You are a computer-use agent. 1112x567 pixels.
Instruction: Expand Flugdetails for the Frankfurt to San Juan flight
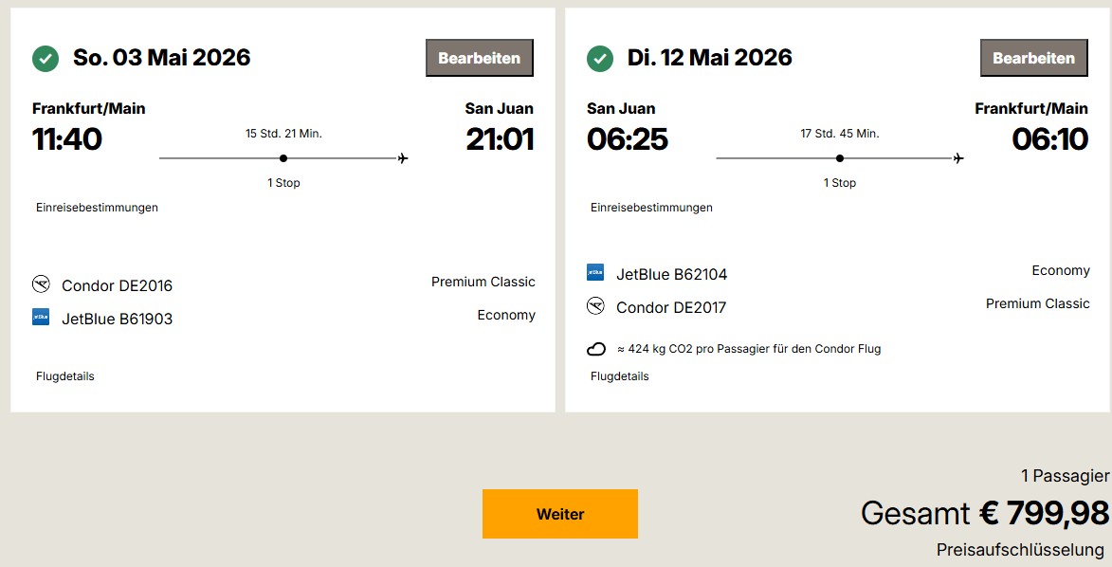pos(65,376)
